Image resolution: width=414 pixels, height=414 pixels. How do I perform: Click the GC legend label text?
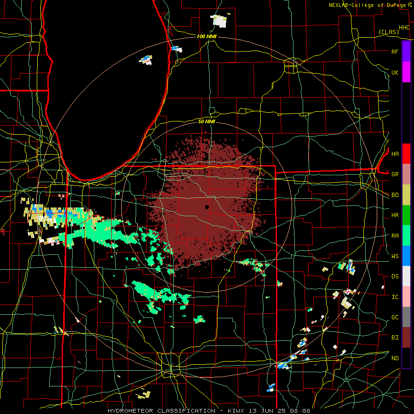395,317
